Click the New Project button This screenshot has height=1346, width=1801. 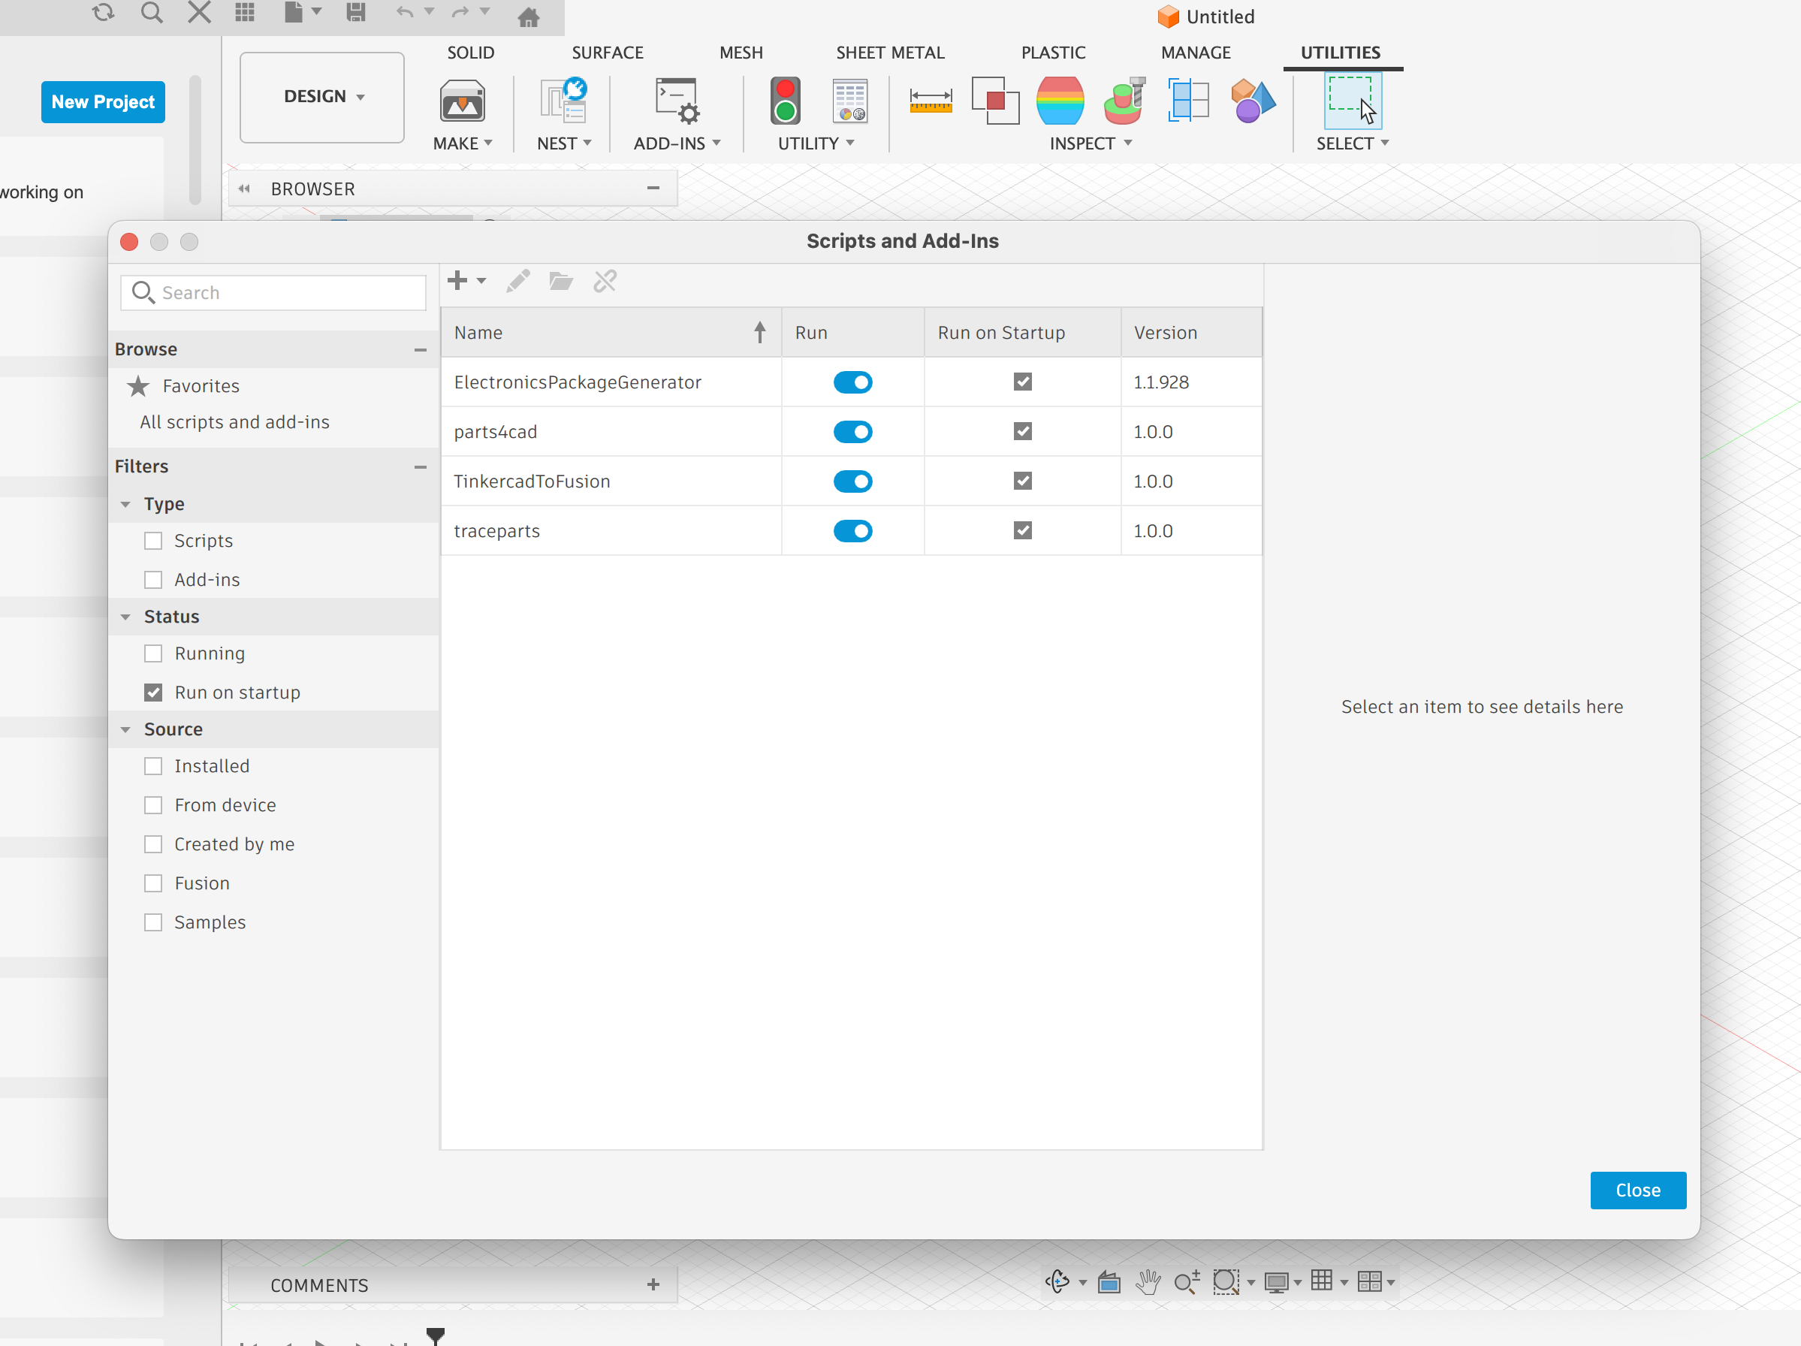click(103, 102)
